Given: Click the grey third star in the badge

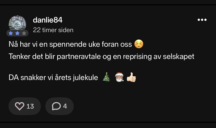Looking at the screenshot, I should click(24, 33).
